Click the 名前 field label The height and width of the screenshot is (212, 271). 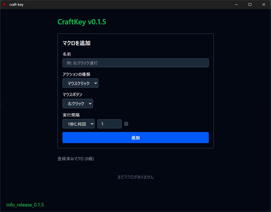67,54
